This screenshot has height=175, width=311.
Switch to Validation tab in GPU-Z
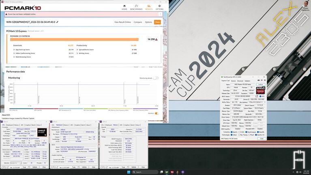point(247,81)
